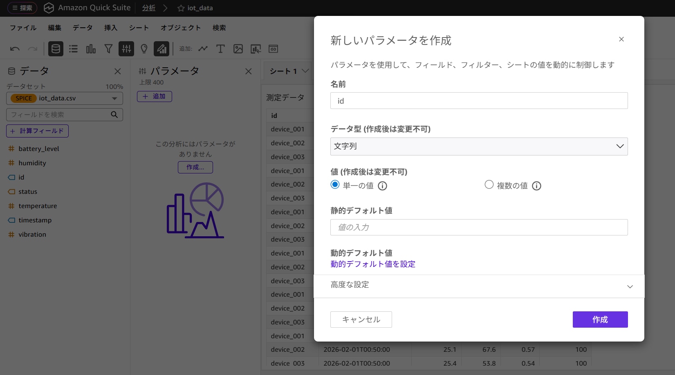Open the 文字列 data type dropdown

point(479,146)
